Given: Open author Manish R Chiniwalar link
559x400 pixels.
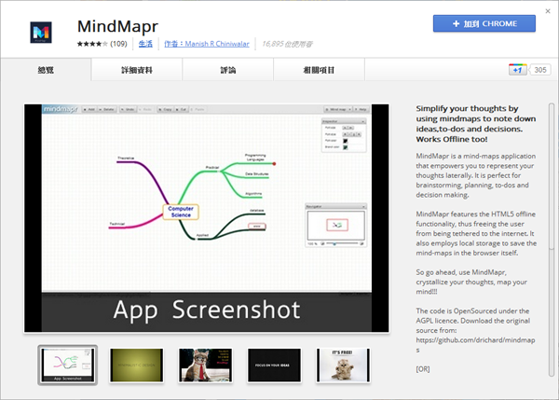Looking at the screenshot, I should pos(207,44).
